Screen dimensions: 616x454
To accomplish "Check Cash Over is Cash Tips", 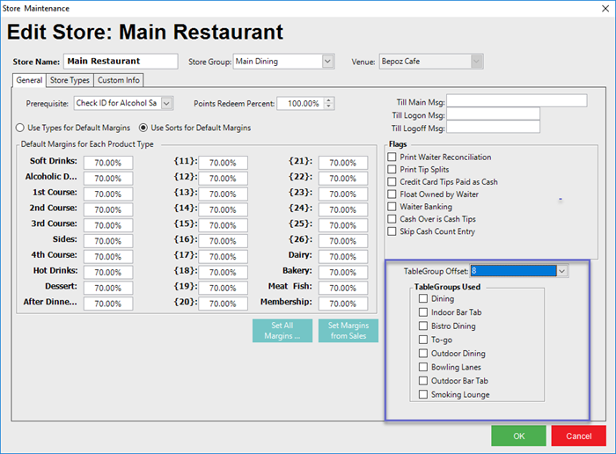I will pos(392,219).
